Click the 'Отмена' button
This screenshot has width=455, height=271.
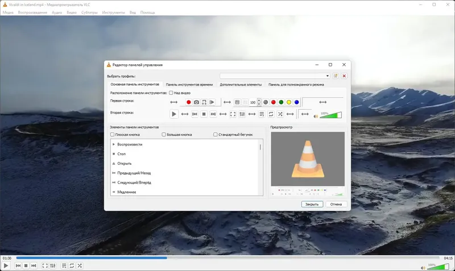[336, 204]
